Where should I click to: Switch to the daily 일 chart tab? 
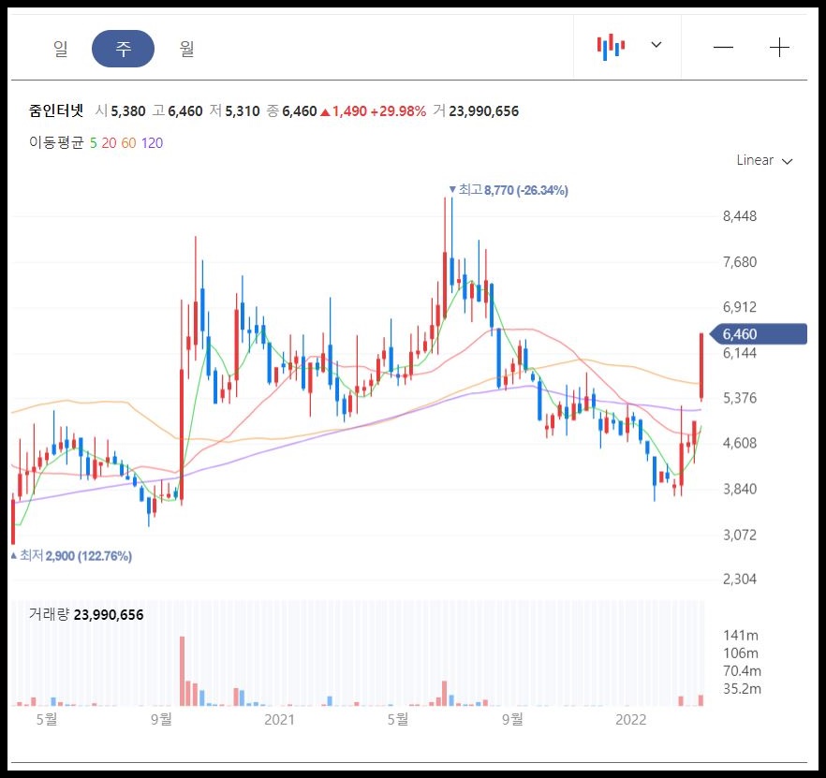[61, 49]
